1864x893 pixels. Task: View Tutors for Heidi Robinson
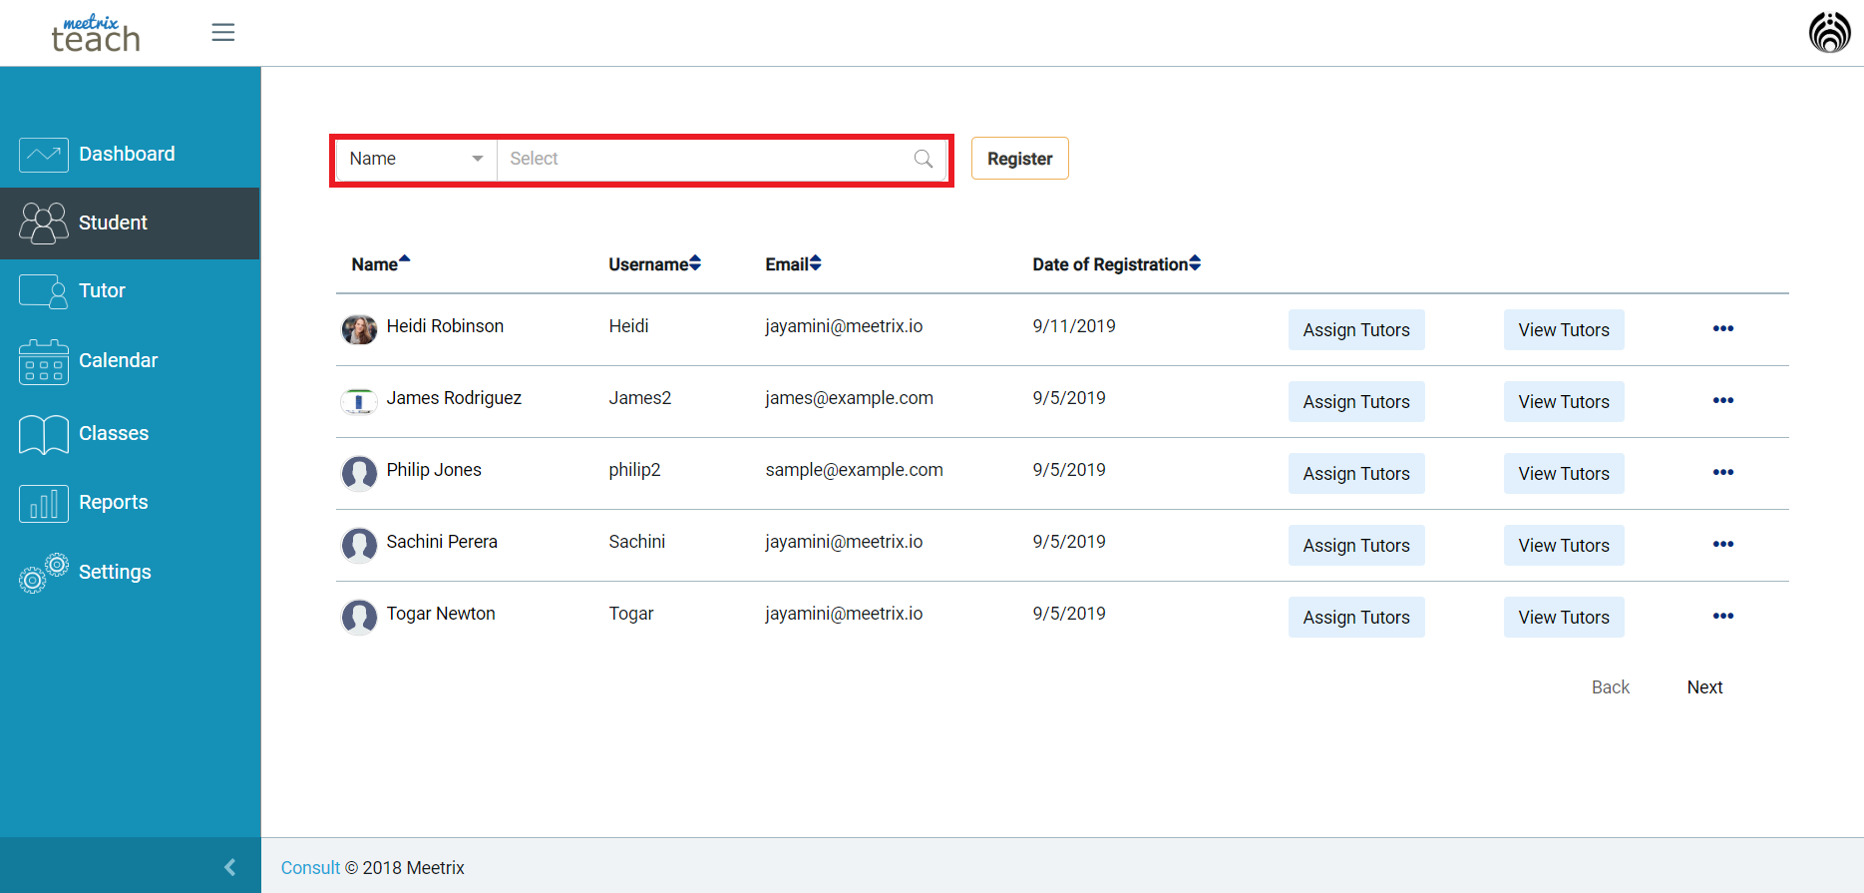point(1564,330)
